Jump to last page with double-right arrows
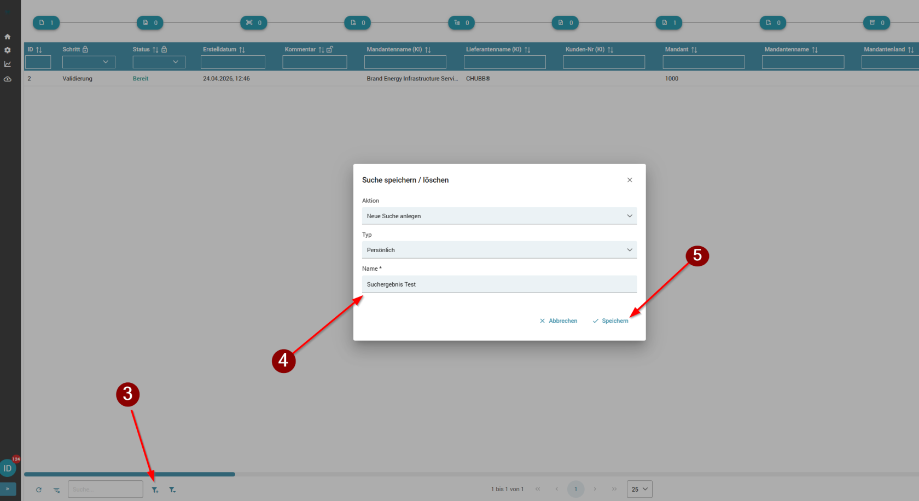Screen dimensions: 919x501 (x=614, y=489)
